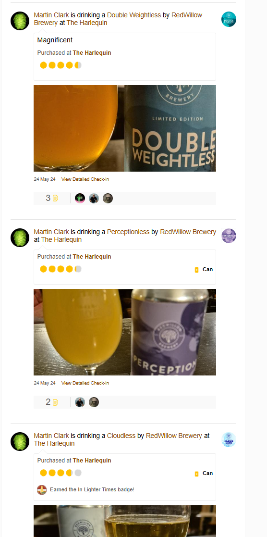Open the Cloudless beer link
The image size is (267, 537).
tap(121, 436)
